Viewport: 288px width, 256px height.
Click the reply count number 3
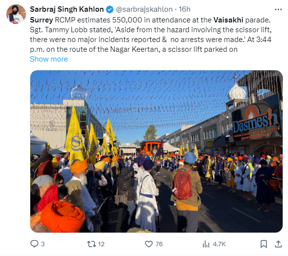[43, 244]
